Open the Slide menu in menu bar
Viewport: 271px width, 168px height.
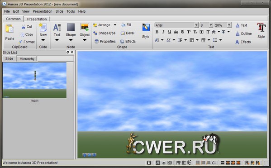point(59,11)
